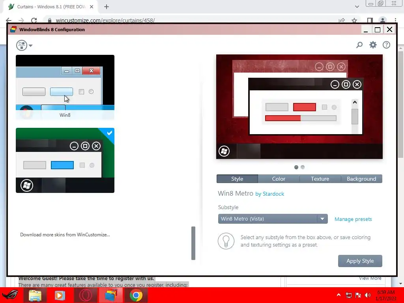Viewport: 404px width, 303px height.
Task: Open the WindowBlinds help question mark
Action: [x=386, y=45]
